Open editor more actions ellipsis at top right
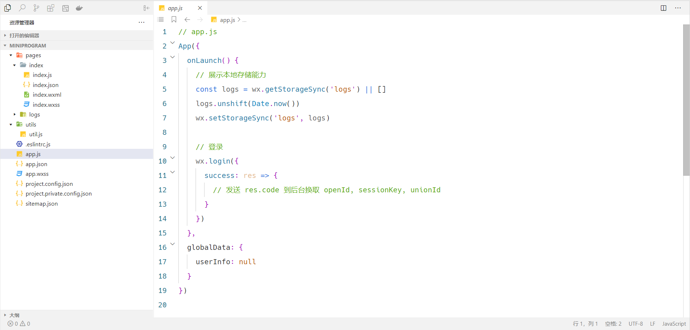 [x=678, y=8]
